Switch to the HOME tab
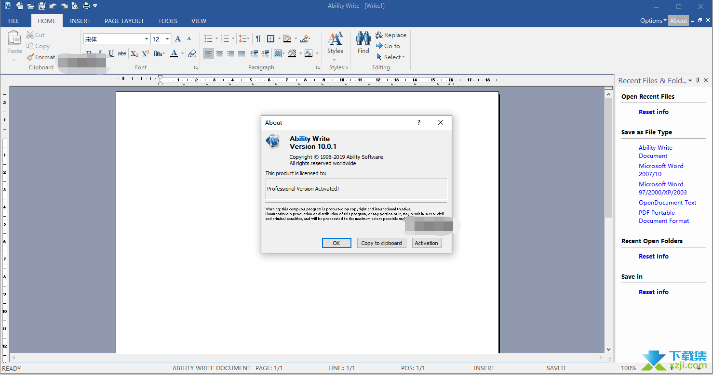This screenshot has width=713, height=375. pyautogui.click(x=47, y=21)
